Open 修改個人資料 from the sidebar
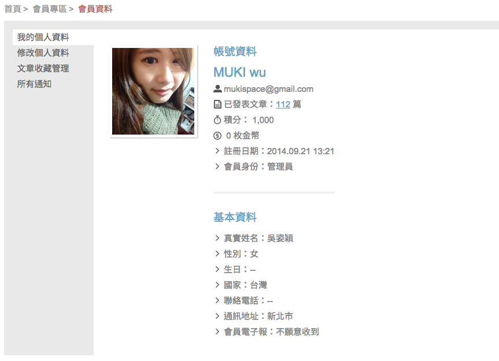The height and width of the screenshot is (361, 499). point(43,53)
